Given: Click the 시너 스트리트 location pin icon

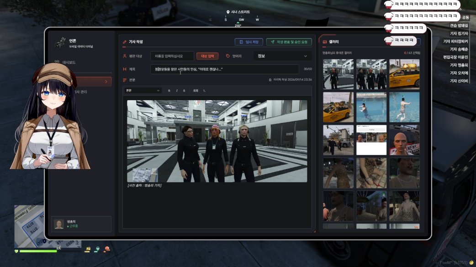Looking at the screenshot, I should coord(227,12).
